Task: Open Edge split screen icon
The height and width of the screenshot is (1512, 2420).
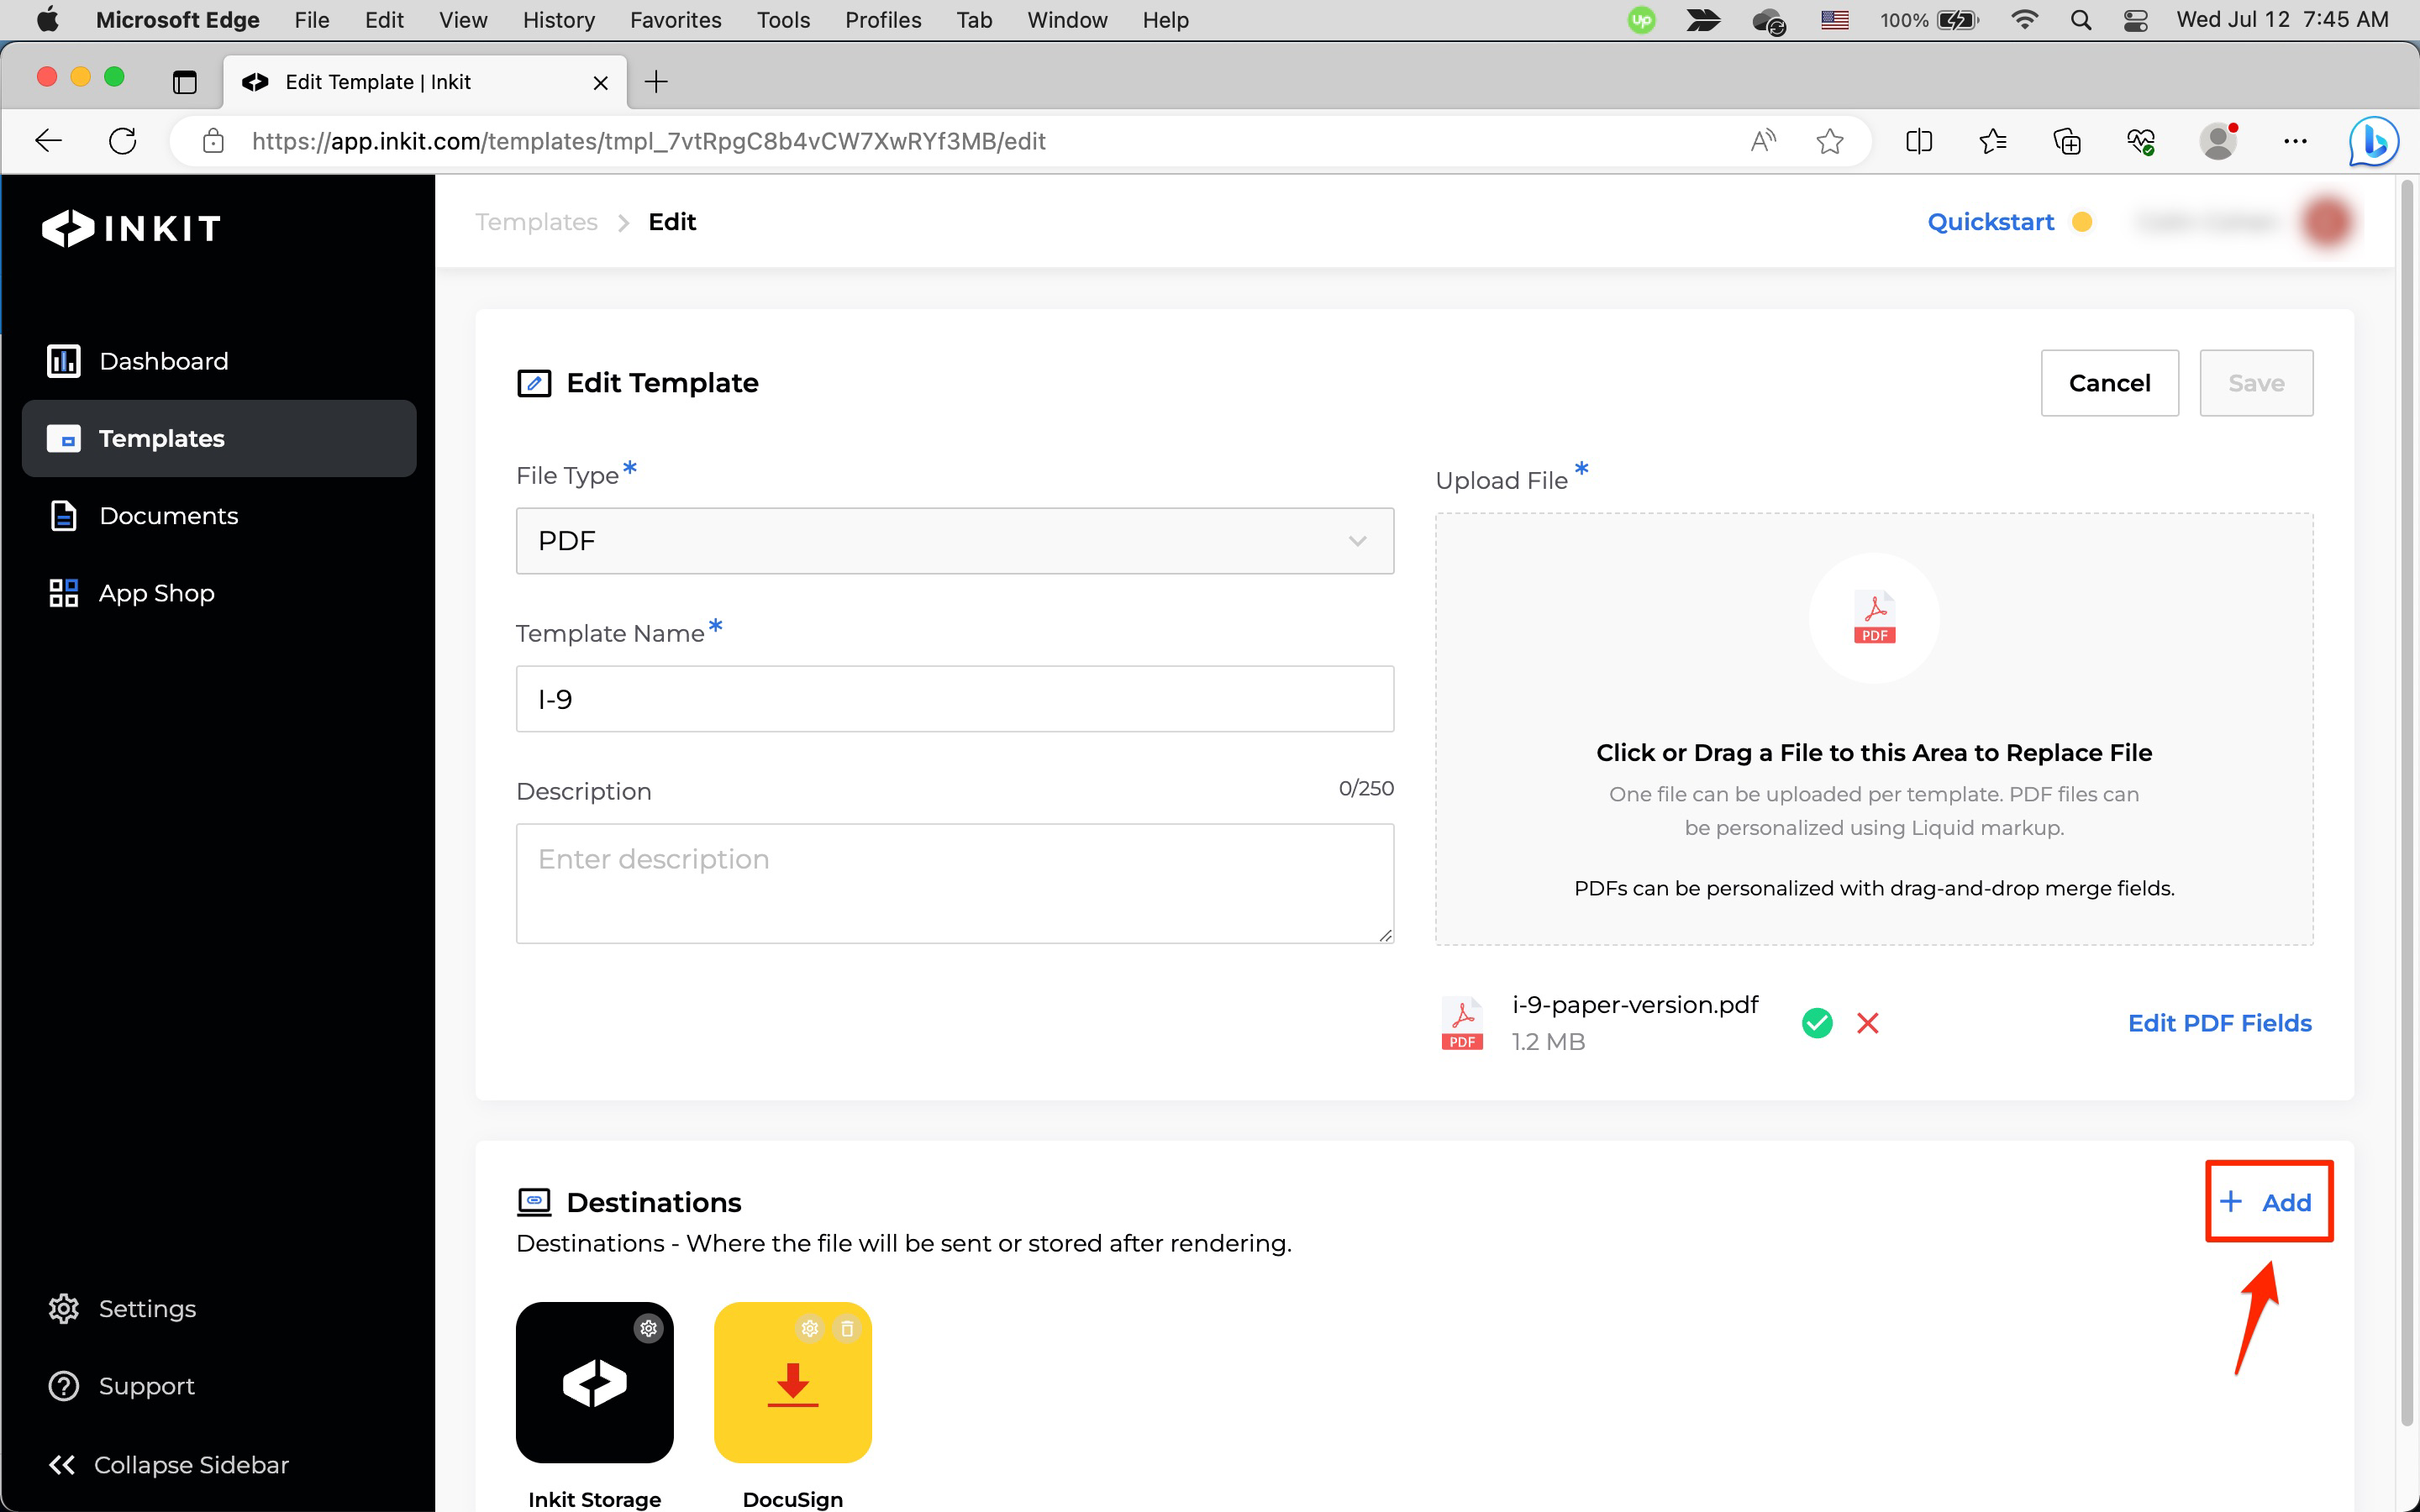Action: [1918, 141]
